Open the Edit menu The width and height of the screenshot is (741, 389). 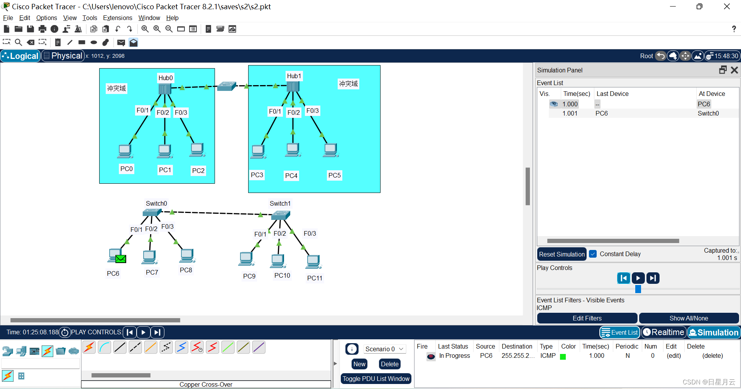(25, 18)
